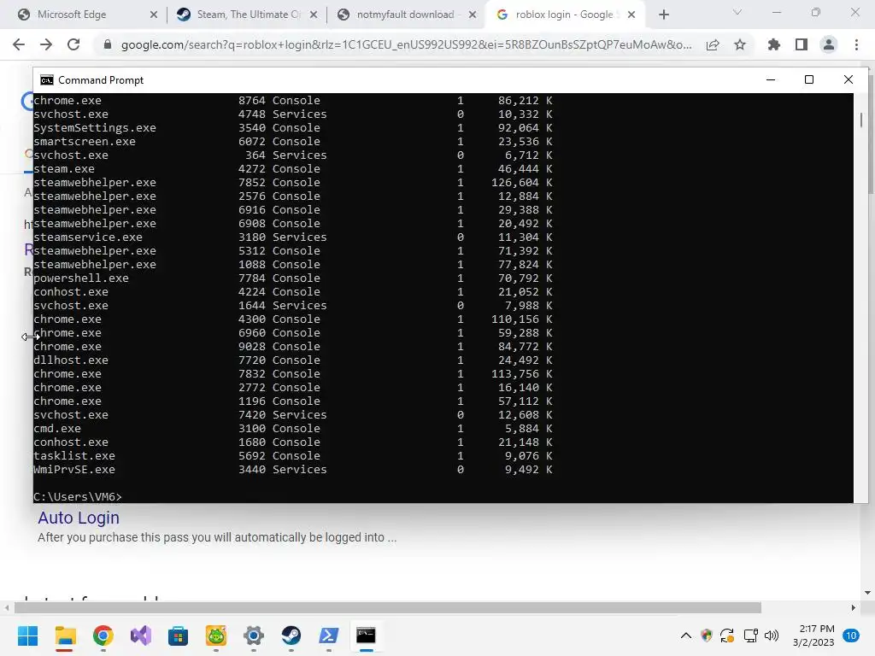875x656 pixels.
Task: Open Visual Studio from taskbar
Action: (141, 635)
